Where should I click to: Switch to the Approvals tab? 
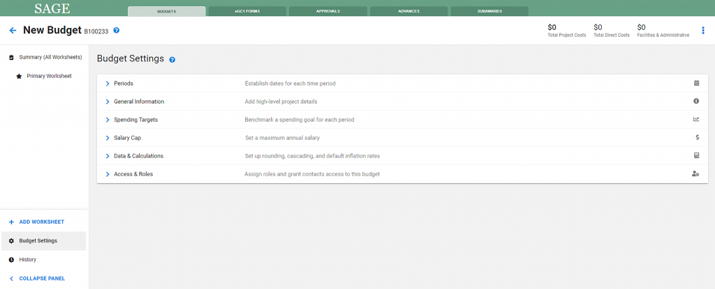328,11
